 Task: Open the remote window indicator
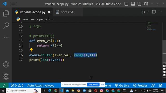pyautogui.click(x=4, y=85)
